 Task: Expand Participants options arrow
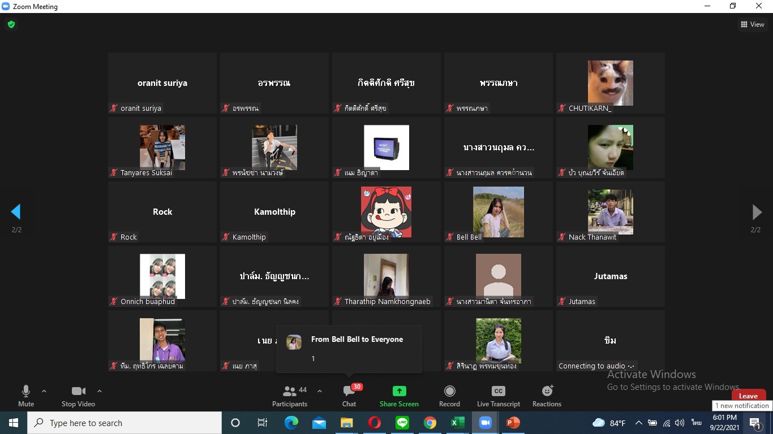(x=319, y=391)
